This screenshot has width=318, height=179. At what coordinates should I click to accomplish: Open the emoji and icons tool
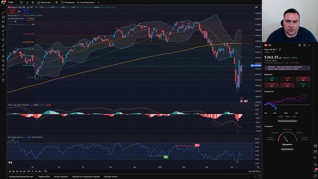[x=3, y=40]
